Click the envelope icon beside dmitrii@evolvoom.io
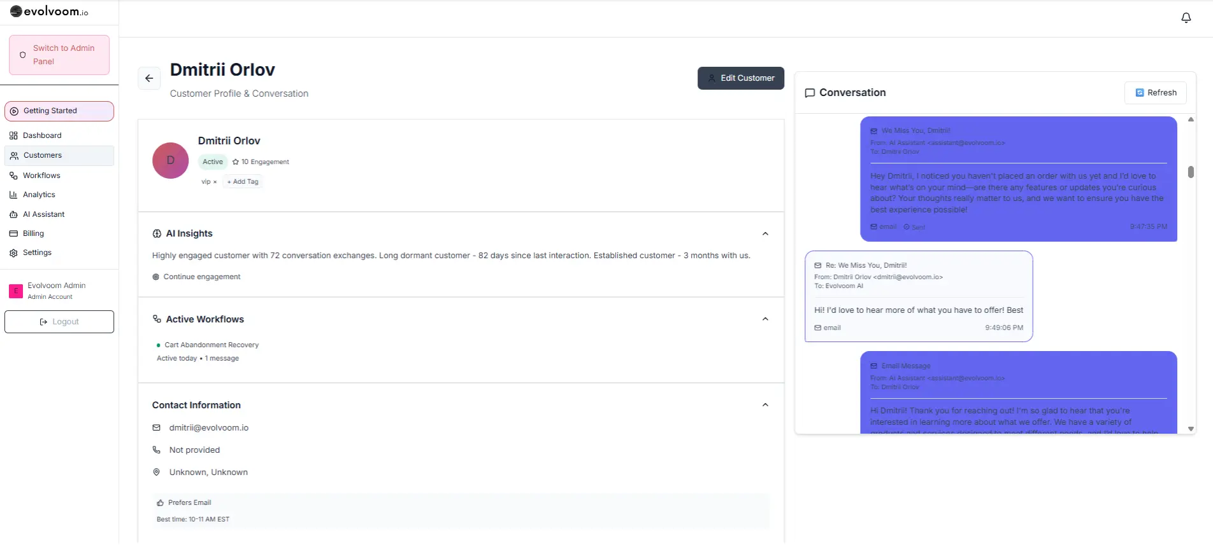1213x545 pixels. [157, 428]
